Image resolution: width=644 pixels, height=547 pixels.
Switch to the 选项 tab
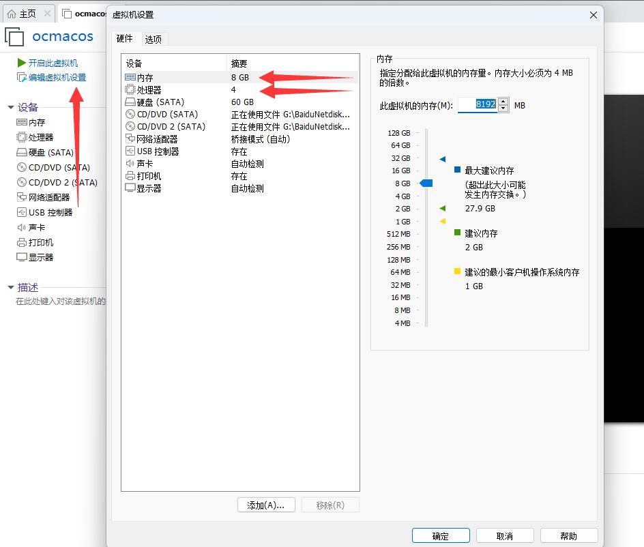[x=153, y=39]
